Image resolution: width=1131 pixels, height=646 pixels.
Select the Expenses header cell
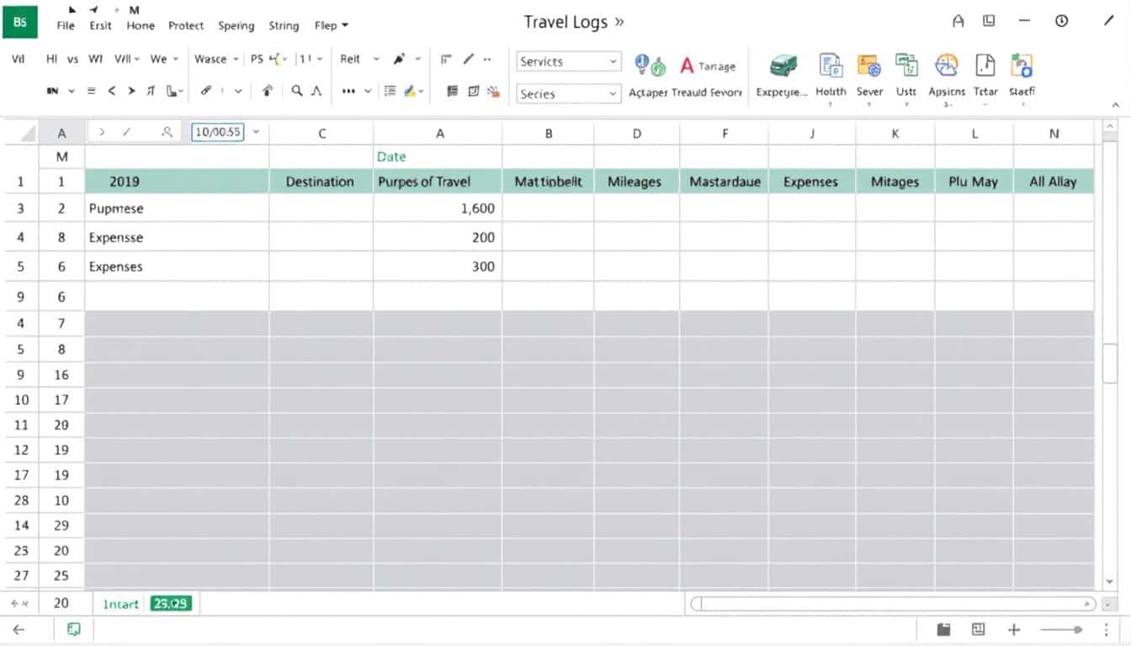811,182
